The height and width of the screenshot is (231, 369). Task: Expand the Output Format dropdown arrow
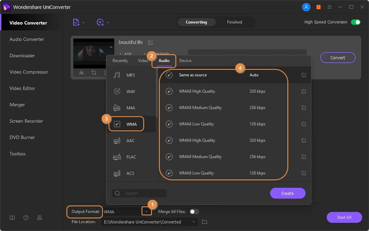click(146, 211)
